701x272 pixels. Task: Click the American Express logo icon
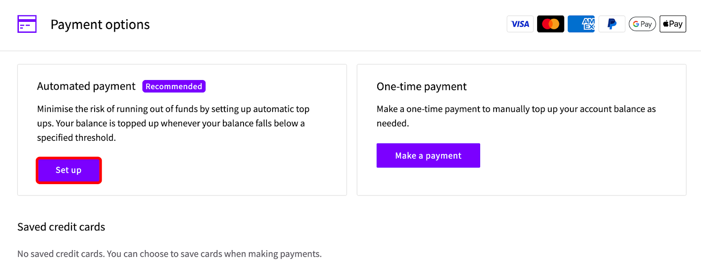[x=581, y=24]
